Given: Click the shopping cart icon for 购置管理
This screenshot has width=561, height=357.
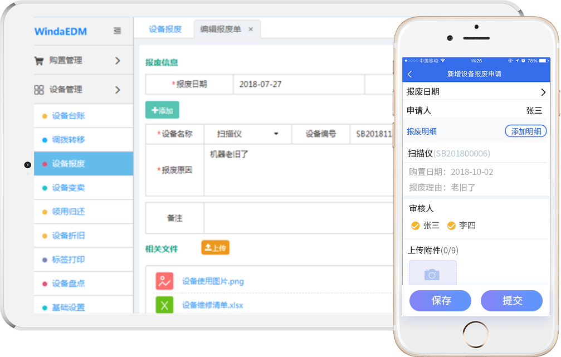Looking at the screenshot, I should coord(39,61).
